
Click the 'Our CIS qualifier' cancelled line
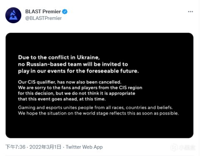tap(69, 82)
